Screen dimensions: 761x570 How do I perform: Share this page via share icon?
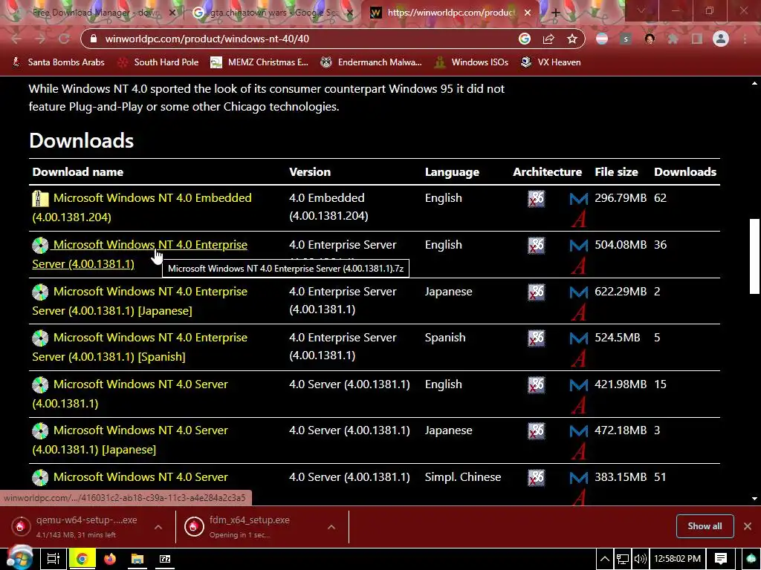click(x=548, y=39)
